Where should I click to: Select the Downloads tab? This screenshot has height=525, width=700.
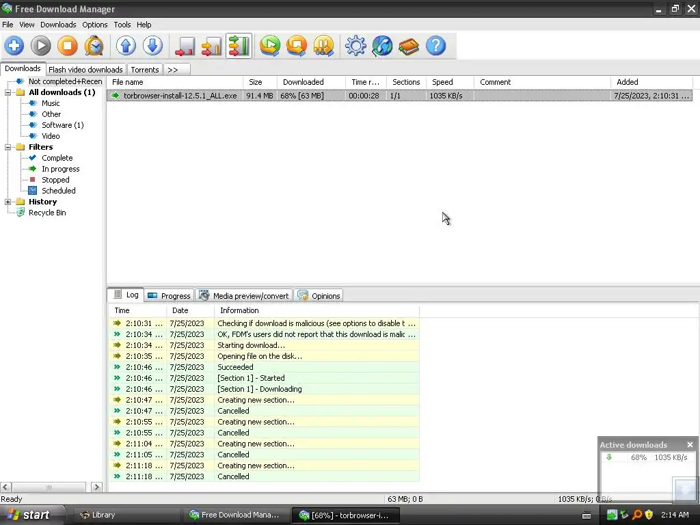point(23,68)
